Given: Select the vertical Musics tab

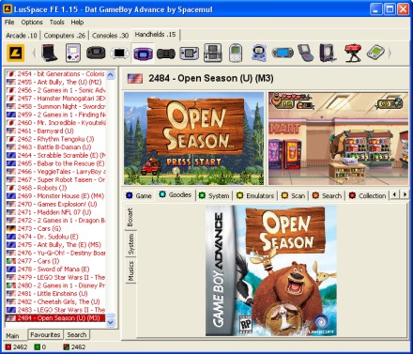Looking at the screenshot, I should click(x=130, y=270).
